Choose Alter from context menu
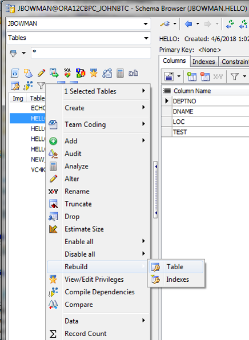The image size is (249, 340). pos(98,179)
